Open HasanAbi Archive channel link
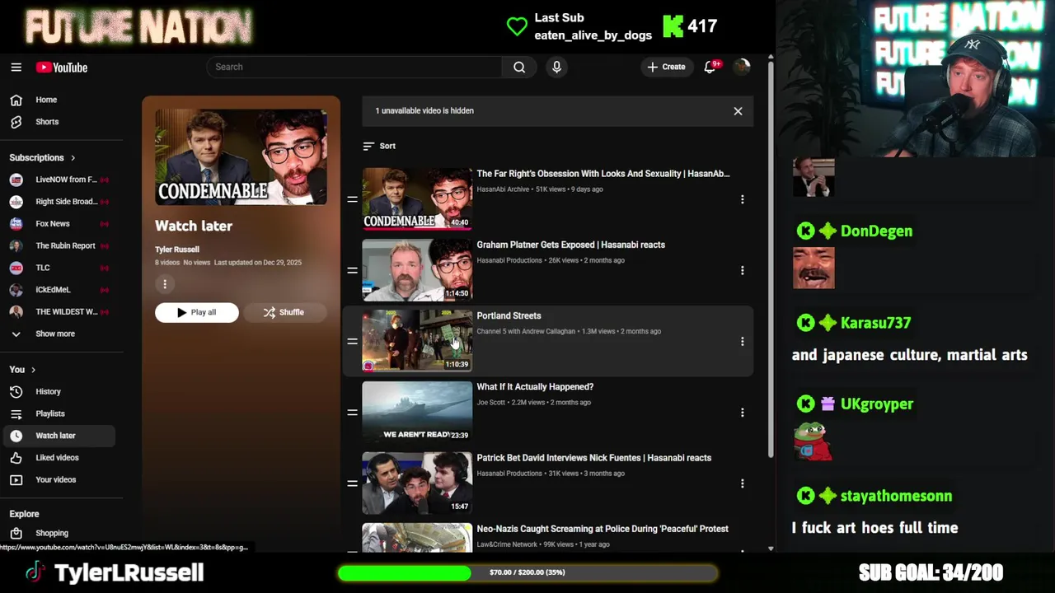The height and width of the screenshot is (593, 1055). coord(503,189)
